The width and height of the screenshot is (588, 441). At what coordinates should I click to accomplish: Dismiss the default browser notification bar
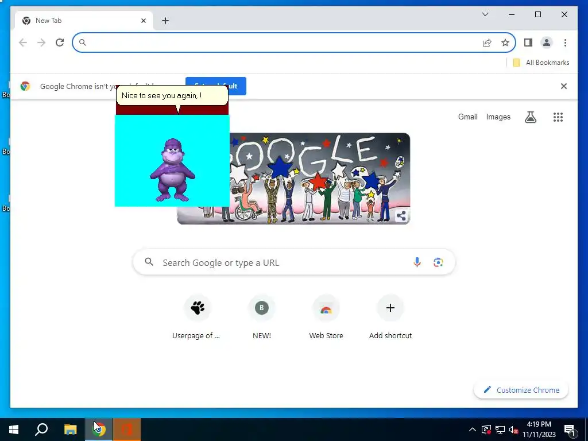click(x=564, y=86)
